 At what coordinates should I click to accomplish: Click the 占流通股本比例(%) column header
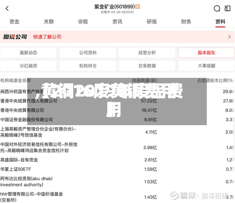click(215, 81)
